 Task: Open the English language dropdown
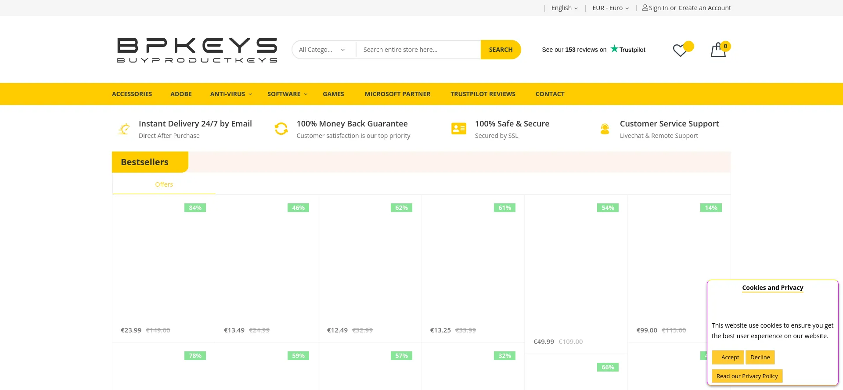click(565, 8)
